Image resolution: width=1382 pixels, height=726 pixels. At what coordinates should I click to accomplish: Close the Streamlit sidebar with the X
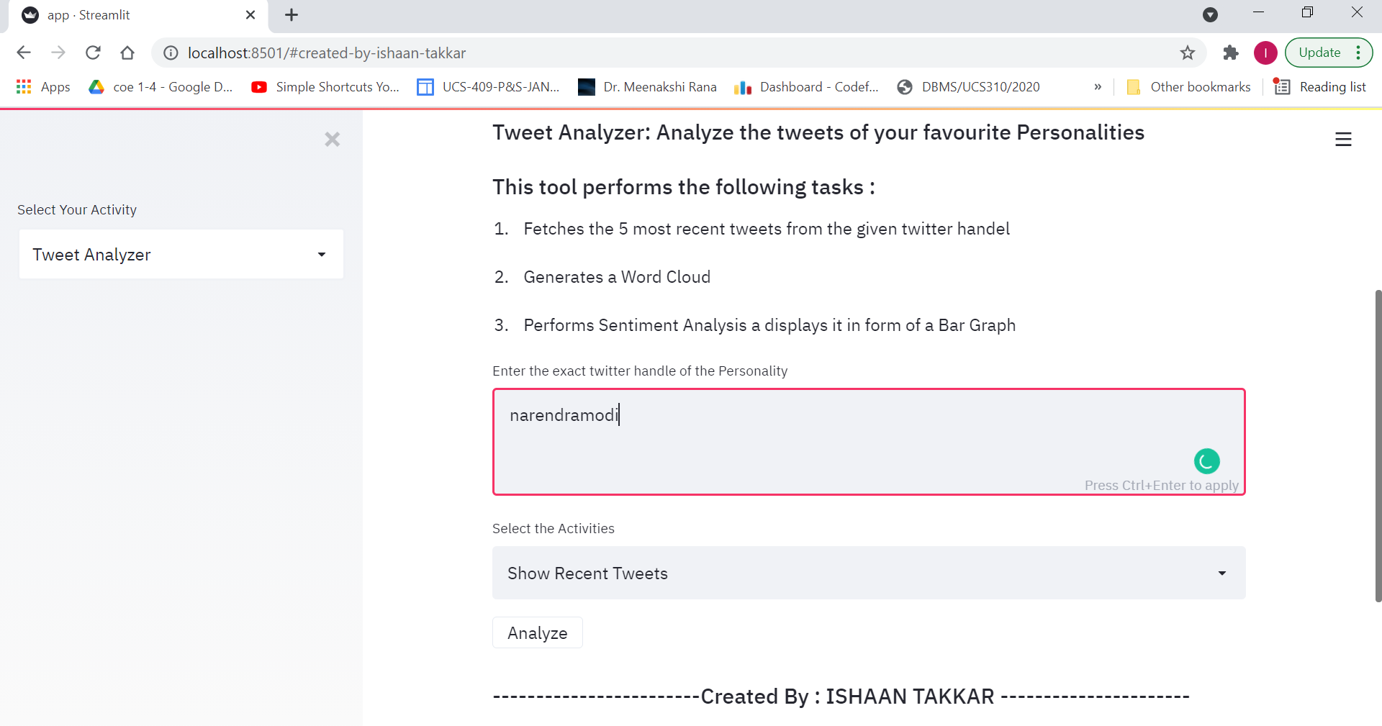(332, 139)
